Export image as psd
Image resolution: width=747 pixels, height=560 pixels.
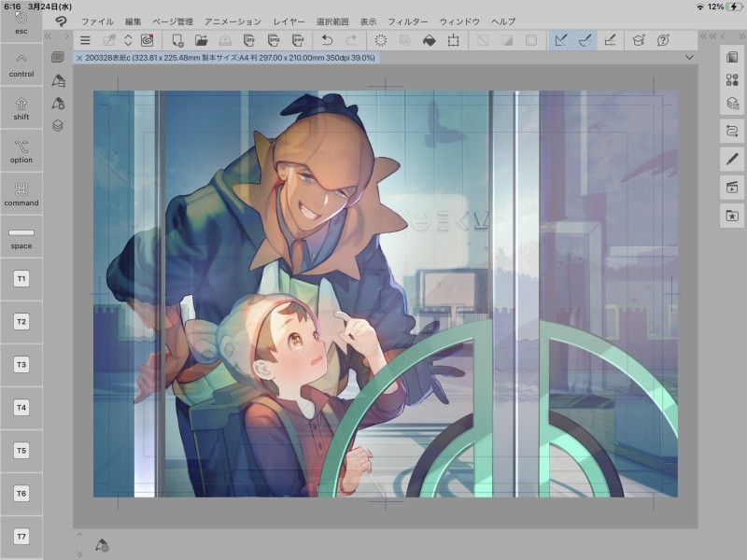[x=298, y=40]
